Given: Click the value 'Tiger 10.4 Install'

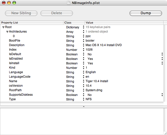Looking at the screenshot, I should (x=97, y=81).
